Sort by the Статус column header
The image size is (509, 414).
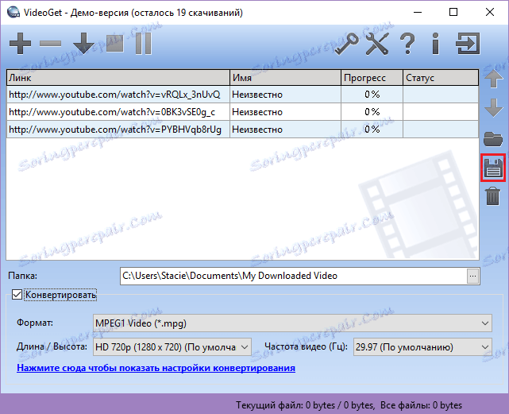pos(441,78)
